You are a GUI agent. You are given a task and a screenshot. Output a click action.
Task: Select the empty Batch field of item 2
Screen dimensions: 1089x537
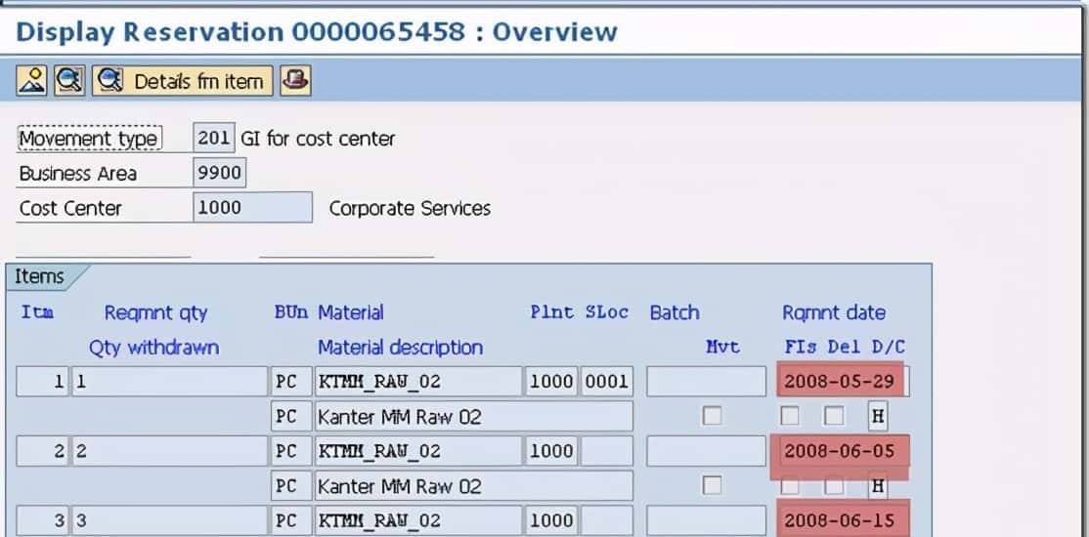706,451
